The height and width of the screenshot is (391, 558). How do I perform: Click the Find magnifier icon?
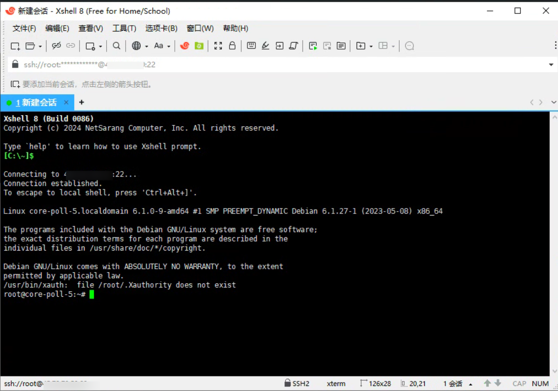116,46
